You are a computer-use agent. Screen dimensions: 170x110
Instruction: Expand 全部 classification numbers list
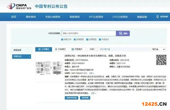(x=91, y=73)
